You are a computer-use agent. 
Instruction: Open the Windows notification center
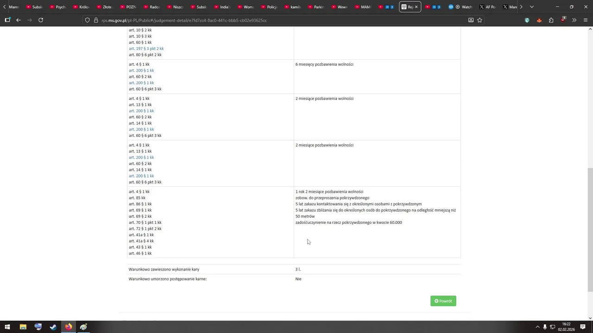click(x=583, y=327)
